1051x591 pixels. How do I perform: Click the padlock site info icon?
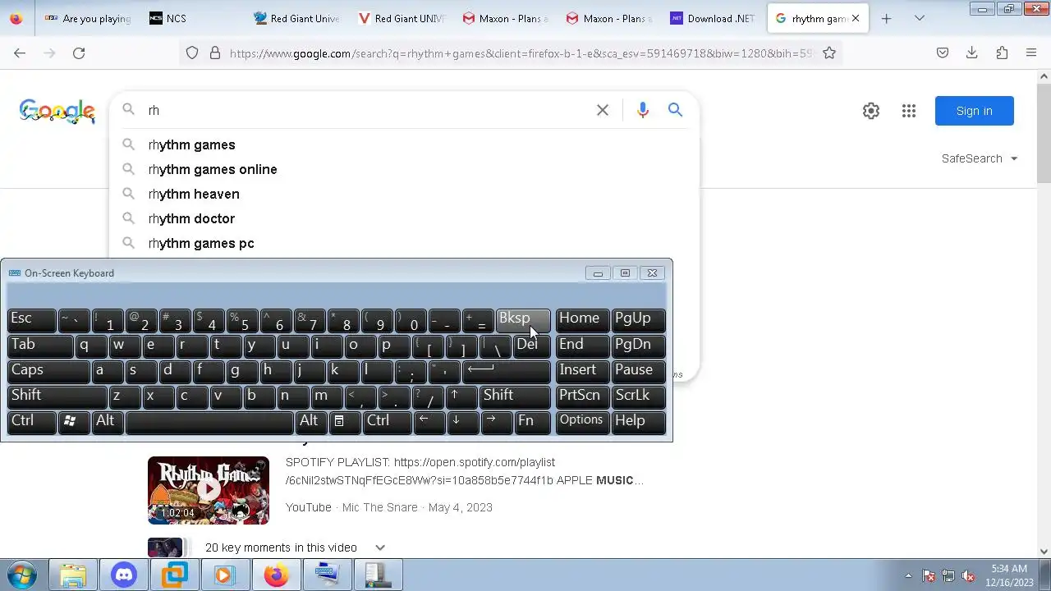(215, 53)
